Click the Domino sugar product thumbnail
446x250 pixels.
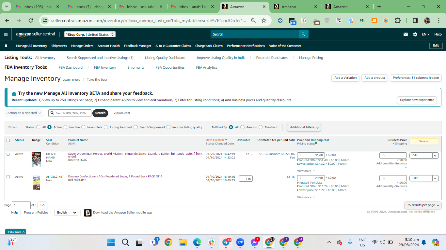tap(36, 183)
